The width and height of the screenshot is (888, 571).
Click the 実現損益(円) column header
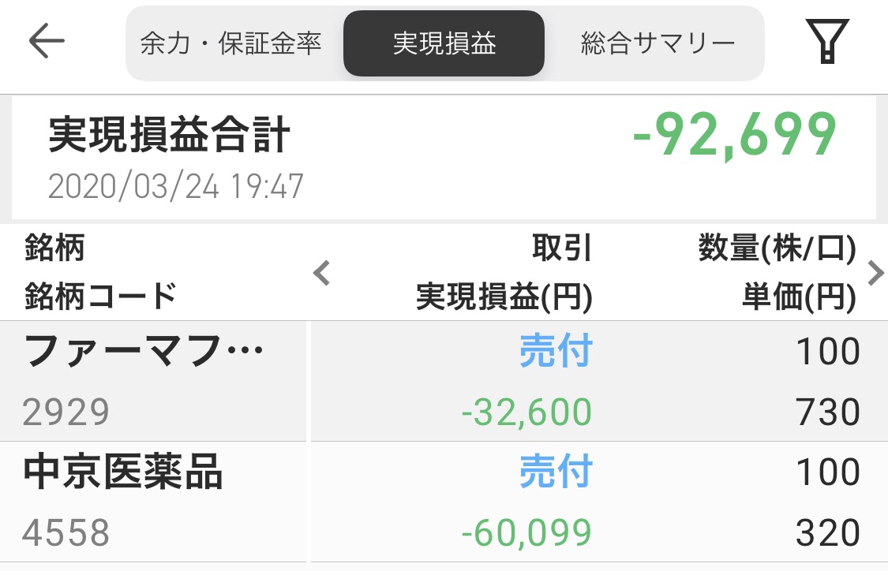504,297
